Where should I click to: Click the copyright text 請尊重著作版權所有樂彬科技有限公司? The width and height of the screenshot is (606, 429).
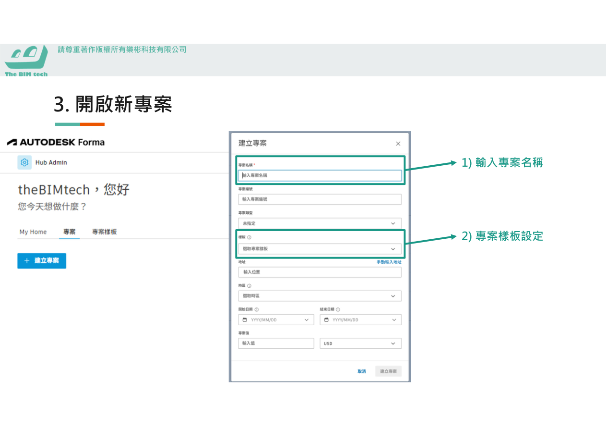pos(122,49)
